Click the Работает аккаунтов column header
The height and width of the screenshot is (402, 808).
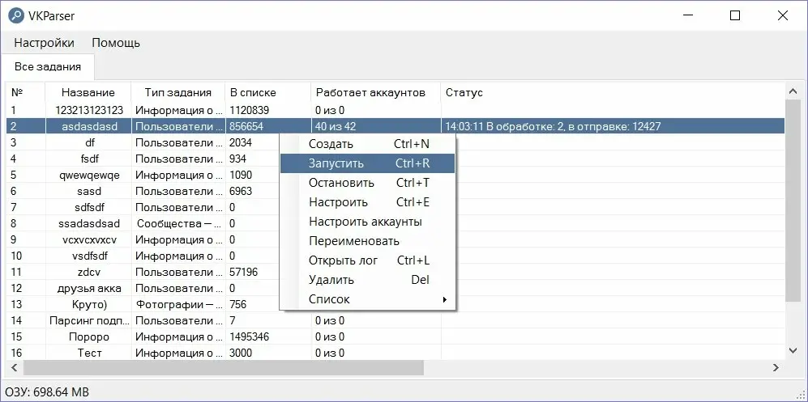point(370,92)
